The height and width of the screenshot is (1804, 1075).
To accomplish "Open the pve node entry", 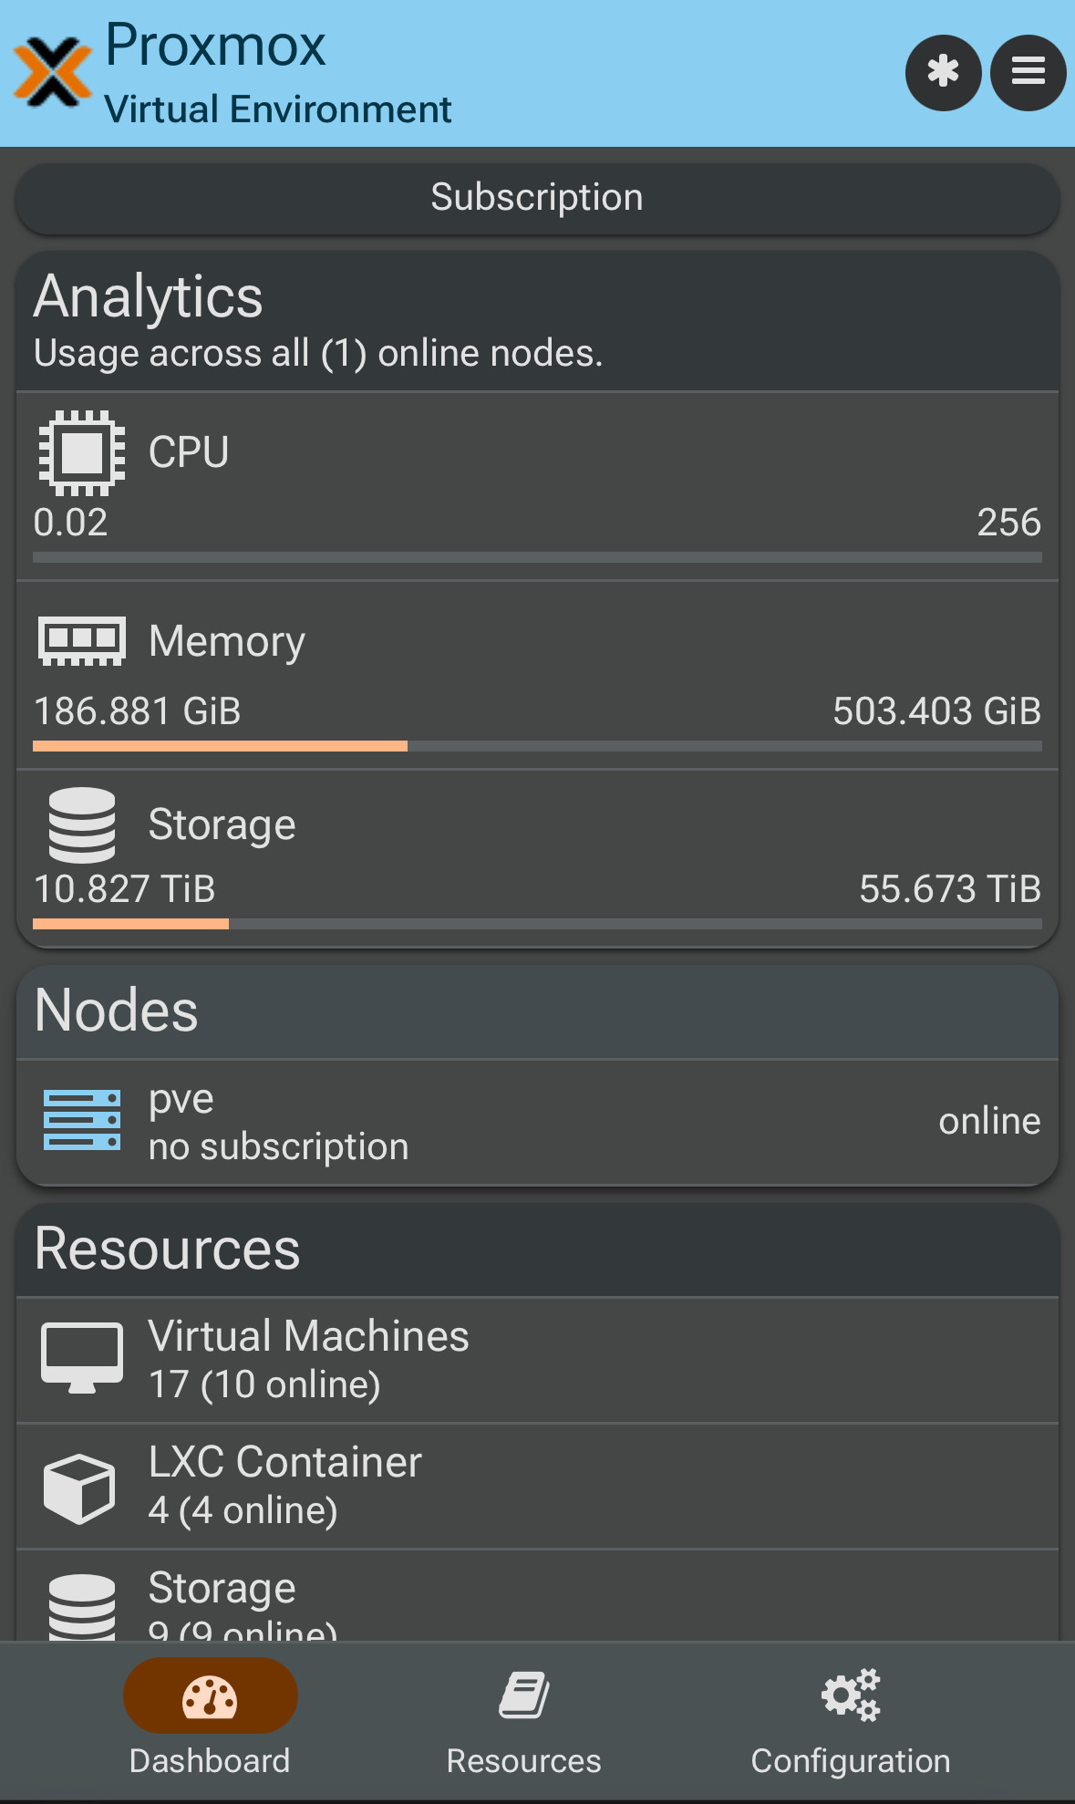I will tap(537, 1122).
